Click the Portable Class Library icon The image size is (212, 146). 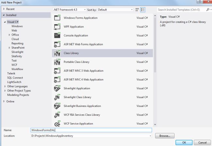point(57,62)
